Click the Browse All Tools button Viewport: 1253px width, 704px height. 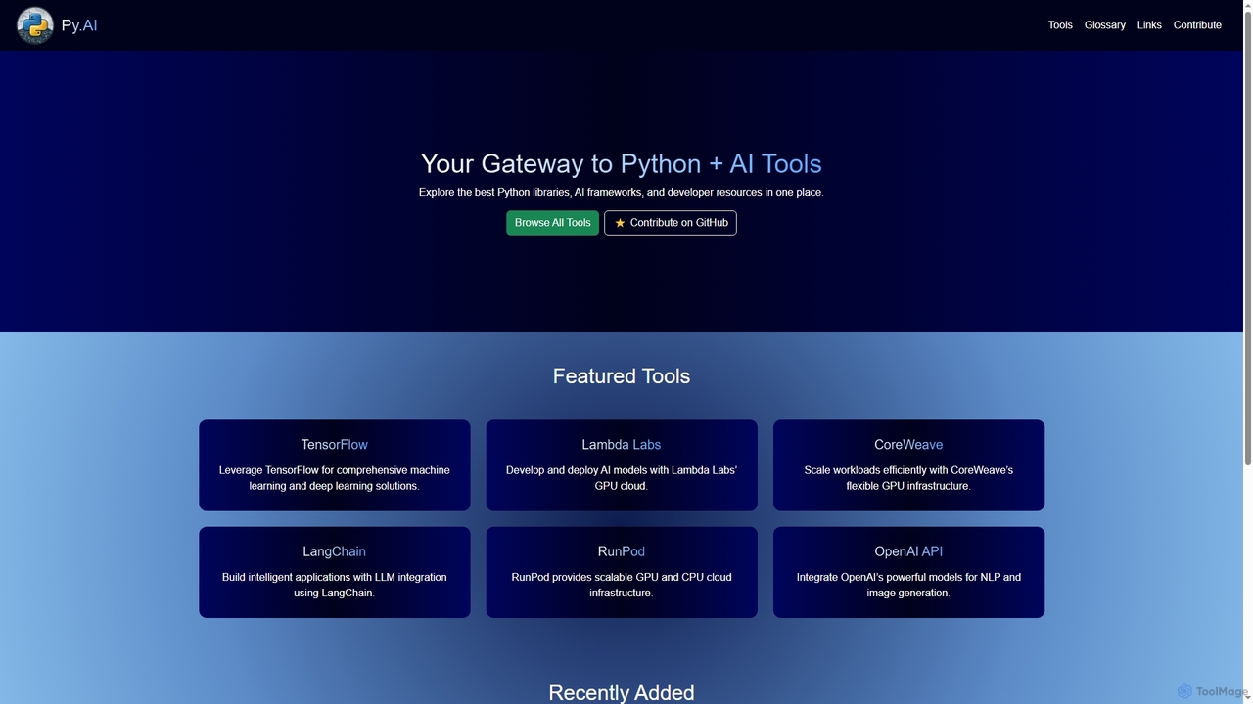(552, 223)
